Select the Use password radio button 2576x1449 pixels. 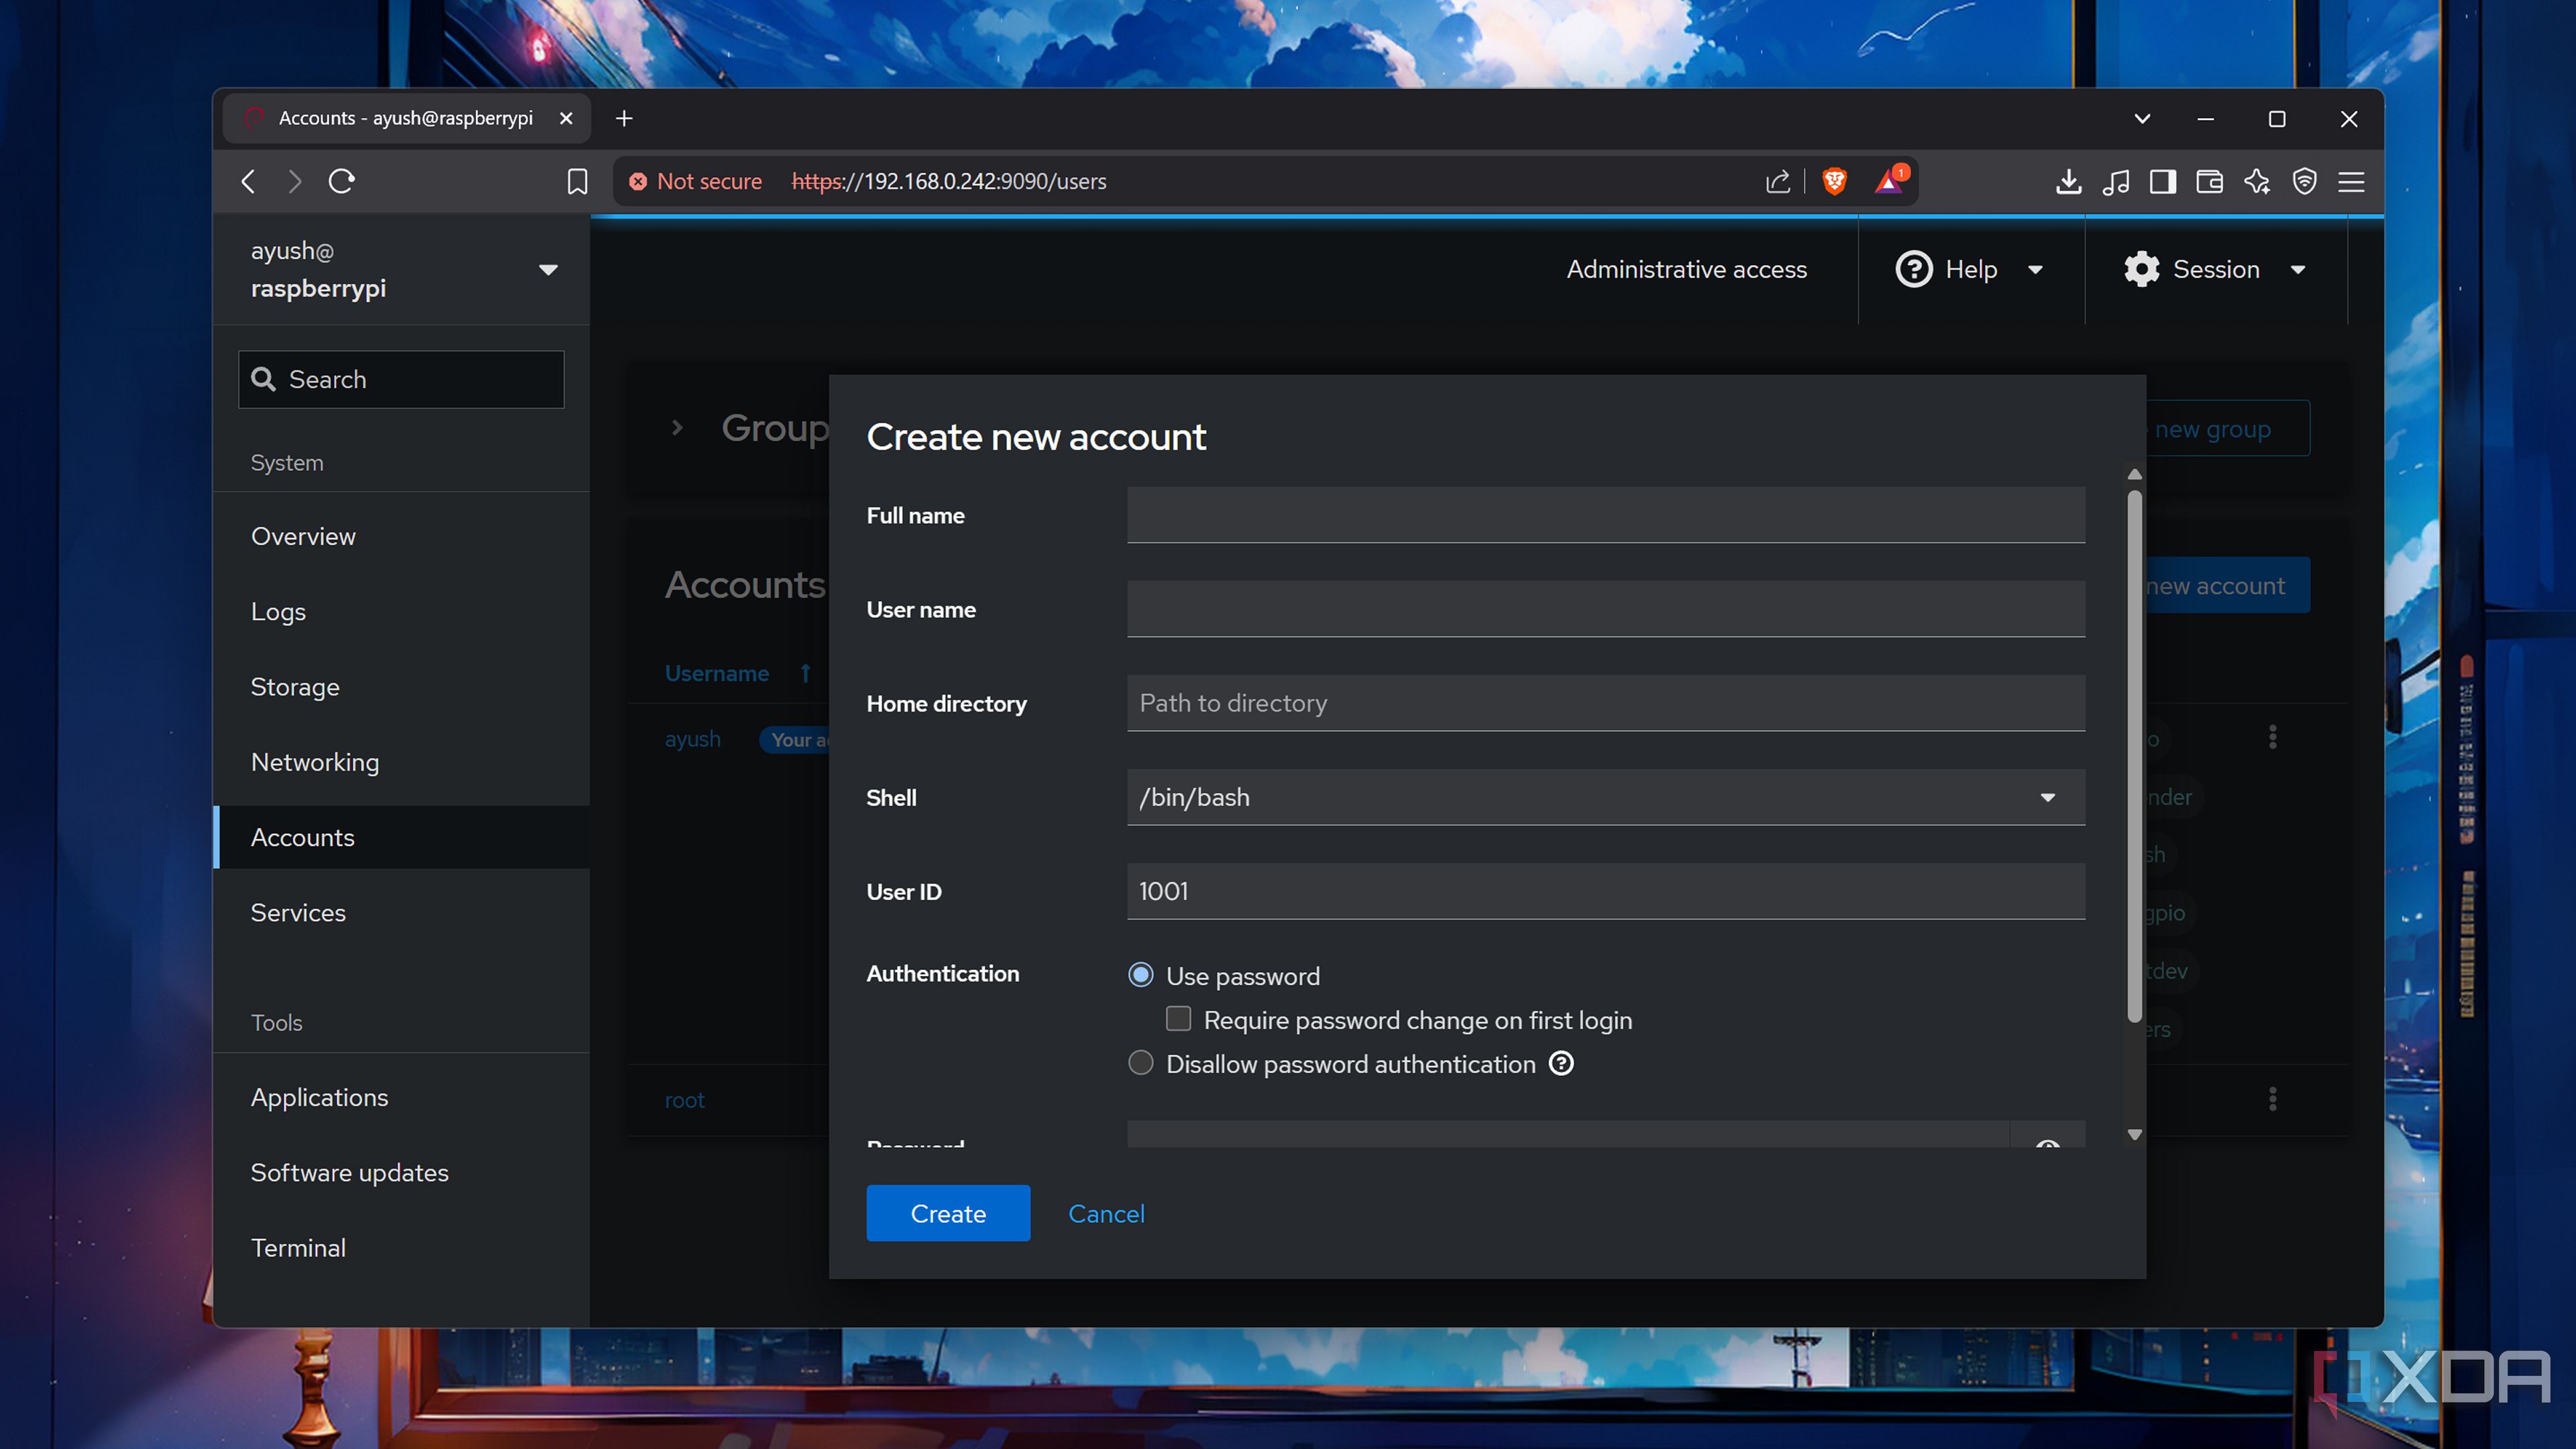point(1141,975)
